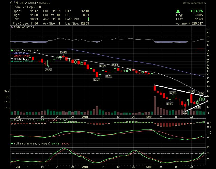Click the RSI(14) legend icon

click(x=12, y=27)
